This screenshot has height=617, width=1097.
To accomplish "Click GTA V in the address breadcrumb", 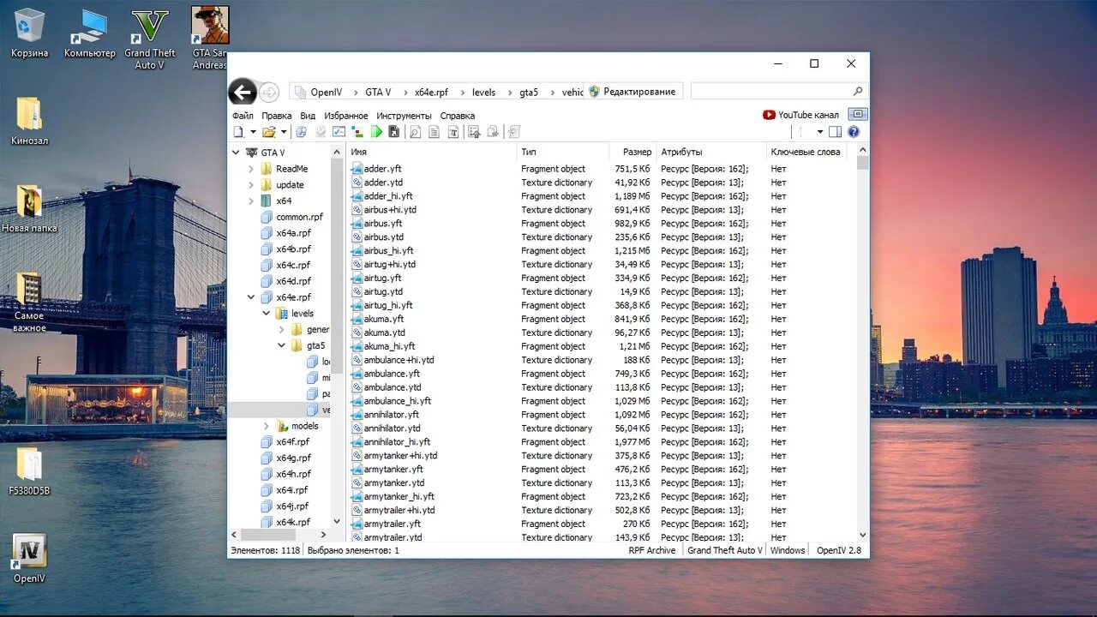I will (378, 93).
